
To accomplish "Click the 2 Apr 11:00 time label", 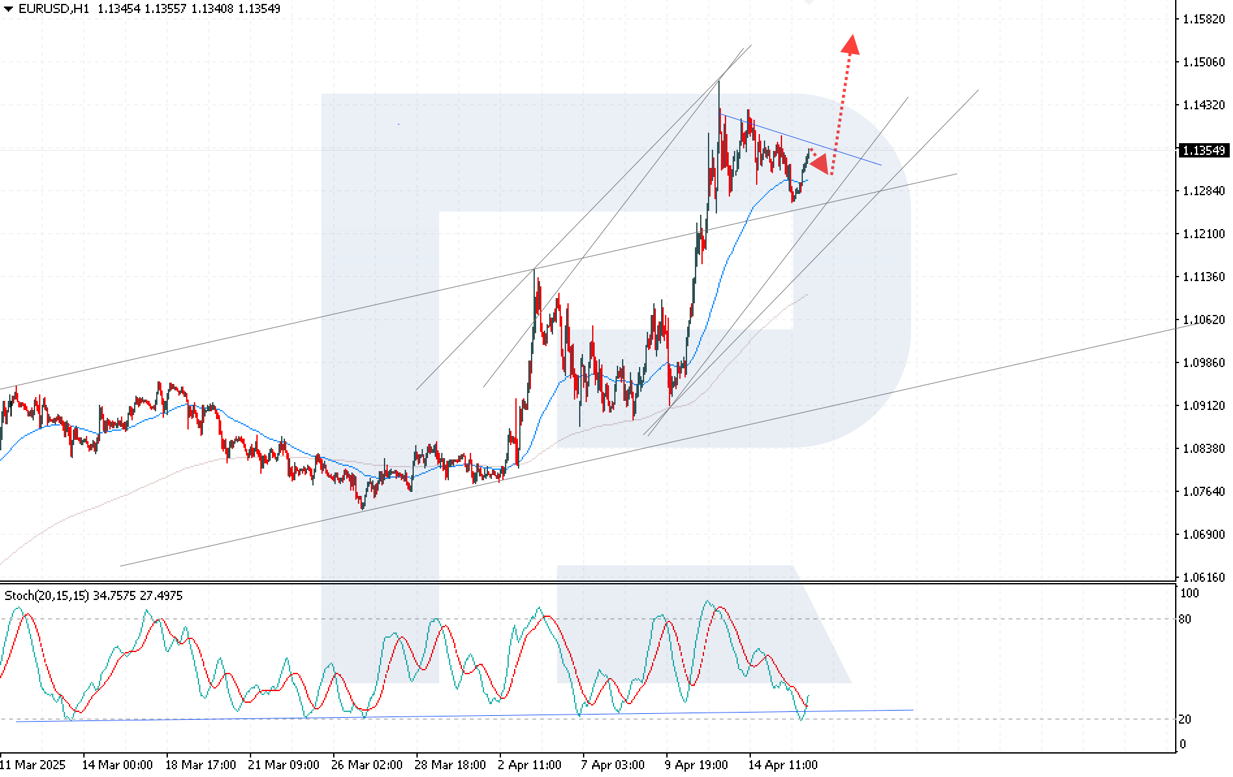I will click(529, 765).
